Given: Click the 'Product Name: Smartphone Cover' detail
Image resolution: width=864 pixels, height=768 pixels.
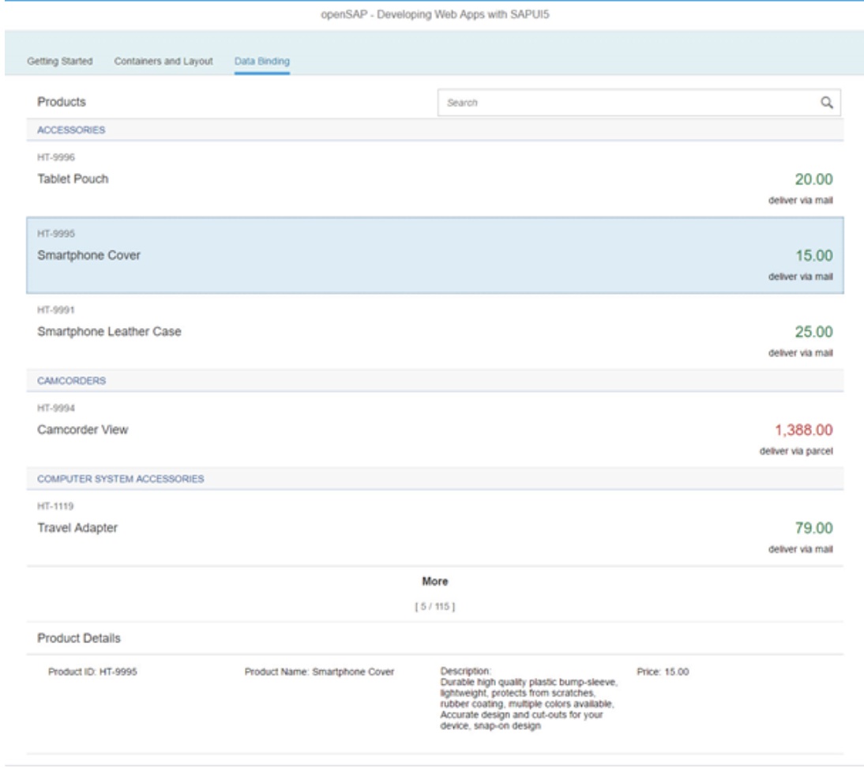Looking at the screenshot, I should tap(319, 672).
